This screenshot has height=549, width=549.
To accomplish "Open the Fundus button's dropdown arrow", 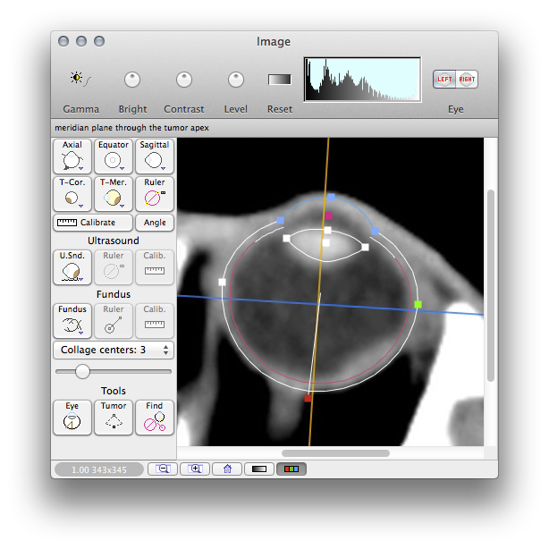I will tap(80, 333).
